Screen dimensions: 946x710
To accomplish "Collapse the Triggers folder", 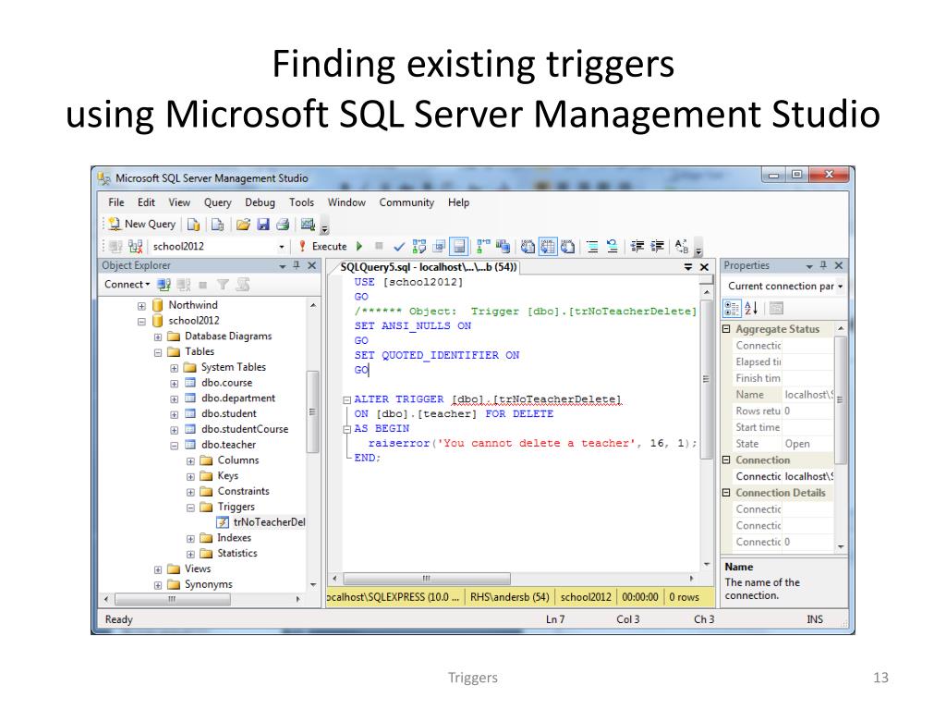I will [190, 508].
